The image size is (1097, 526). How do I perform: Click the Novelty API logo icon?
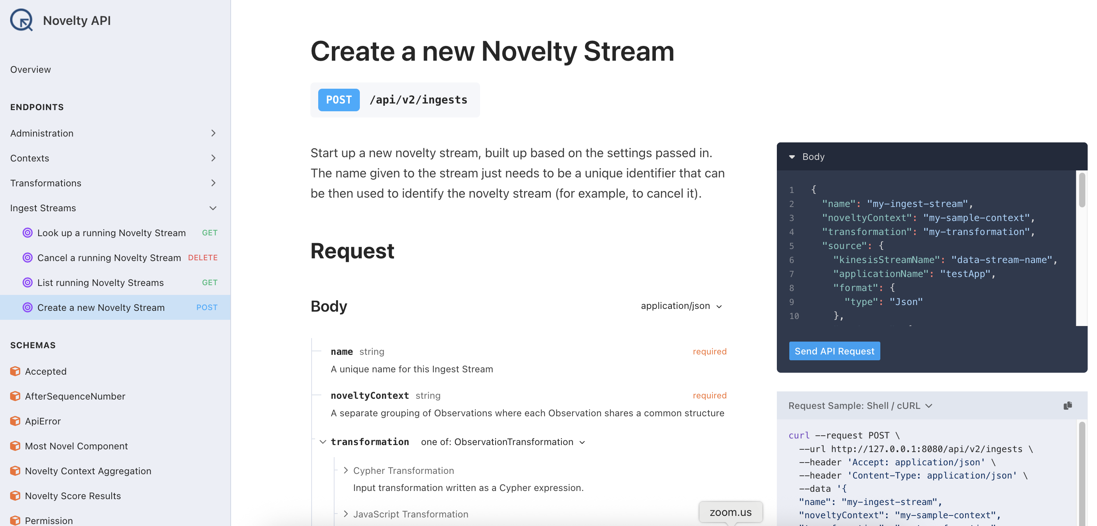point(21,20)
